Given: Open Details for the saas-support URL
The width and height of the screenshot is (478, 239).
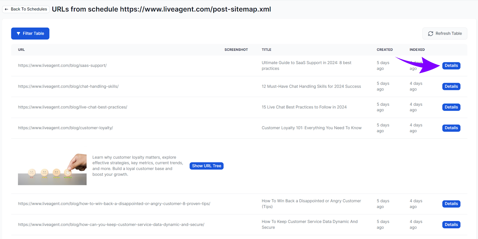Looking at the screenshot, I should click(451, 66).
